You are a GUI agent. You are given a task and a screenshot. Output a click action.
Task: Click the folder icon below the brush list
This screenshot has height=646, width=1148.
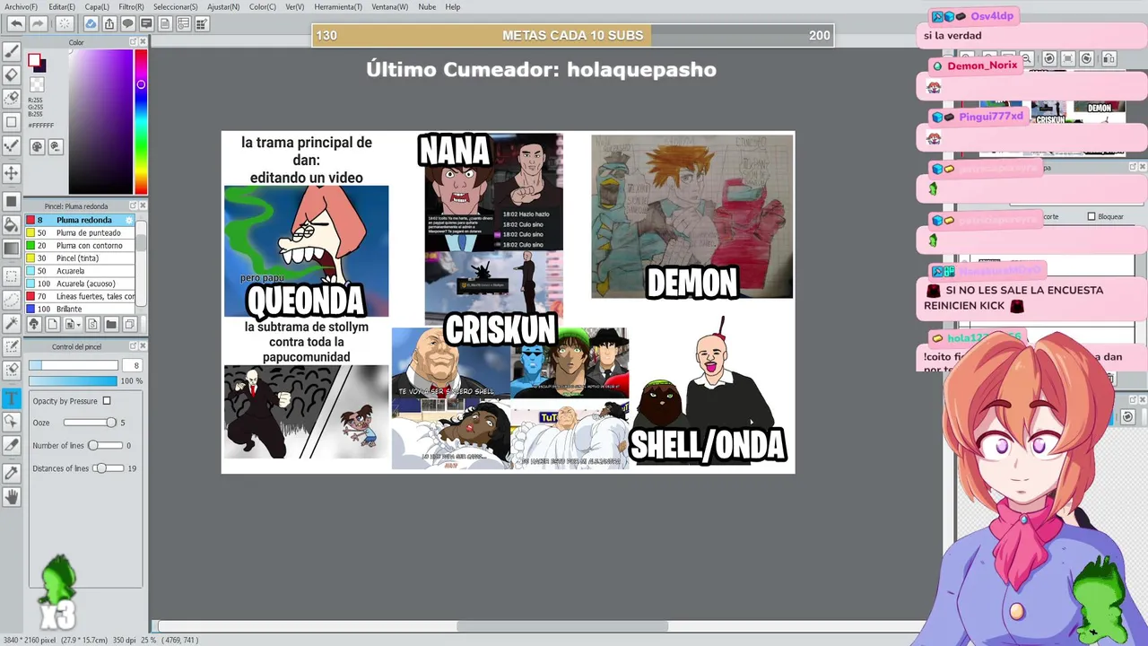tap(111, 324)
